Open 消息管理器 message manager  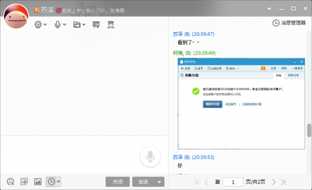coord(289,23)
